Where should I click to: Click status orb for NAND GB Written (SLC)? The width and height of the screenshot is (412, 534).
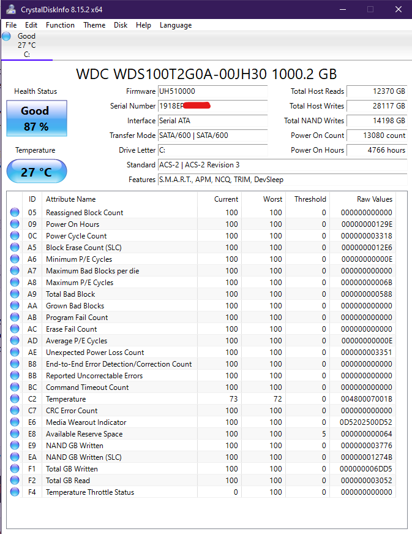pyautogui.click(x=15, y=457)
